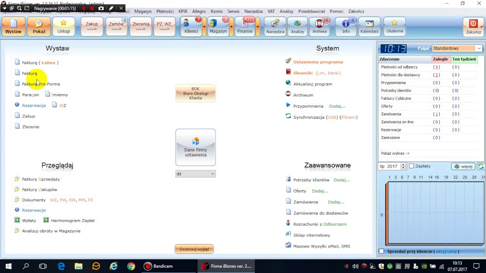Open the Pulpit Standardowy dropdown

click(457, 48)
